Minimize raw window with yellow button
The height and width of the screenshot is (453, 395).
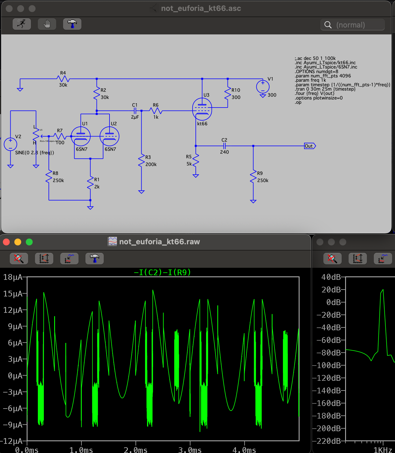(x=18, y=242)
